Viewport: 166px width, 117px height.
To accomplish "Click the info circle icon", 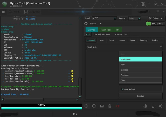I will click(94, 106).
